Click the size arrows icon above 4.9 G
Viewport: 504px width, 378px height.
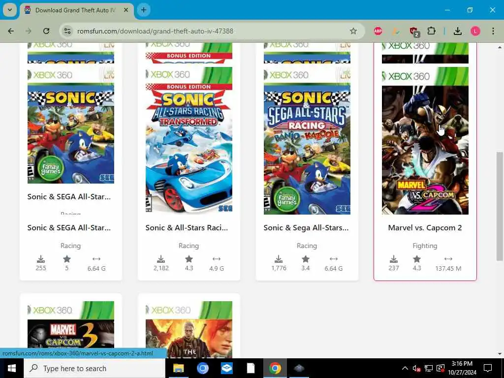217,259
